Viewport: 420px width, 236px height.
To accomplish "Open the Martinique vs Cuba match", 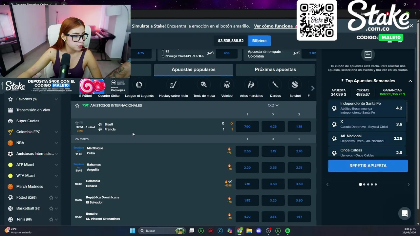I will tap(95, 151).
